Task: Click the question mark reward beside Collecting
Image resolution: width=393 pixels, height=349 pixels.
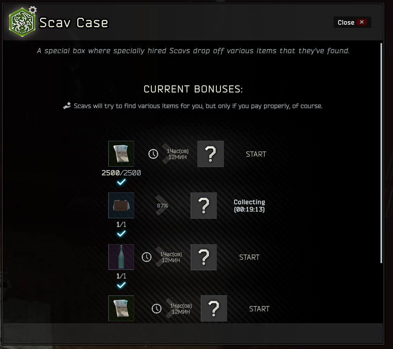Action: tap(204, 205)
